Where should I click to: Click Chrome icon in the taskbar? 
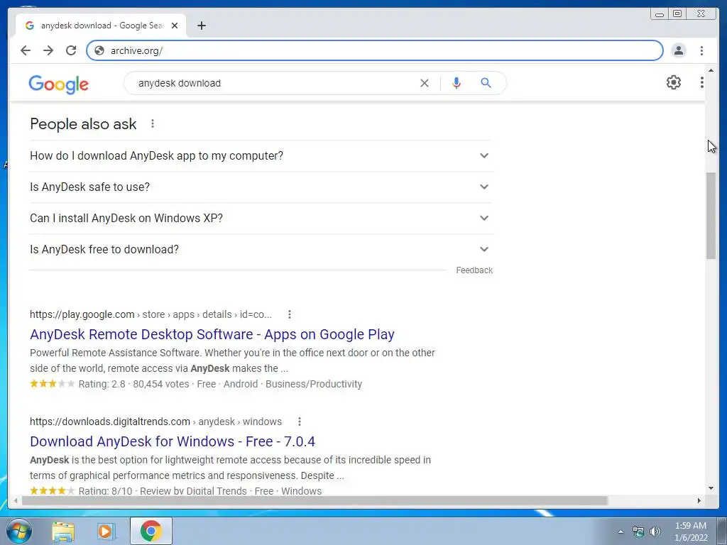coord(151,531)
